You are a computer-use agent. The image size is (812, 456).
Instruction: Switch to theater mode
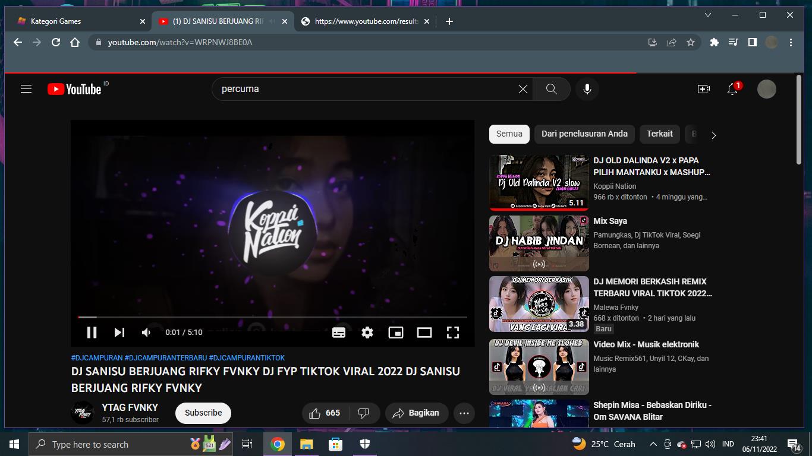click(424, 332)
